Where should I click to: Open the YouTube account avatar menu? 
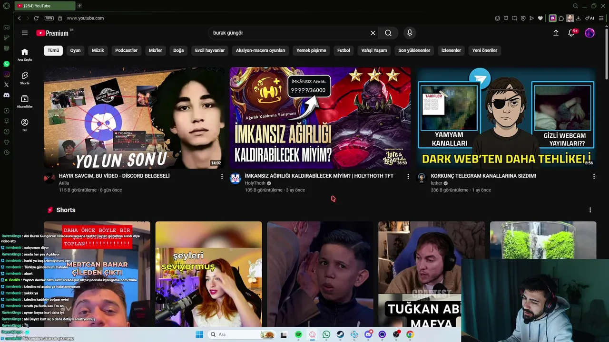pyautogui.click(x=589, y=33)
